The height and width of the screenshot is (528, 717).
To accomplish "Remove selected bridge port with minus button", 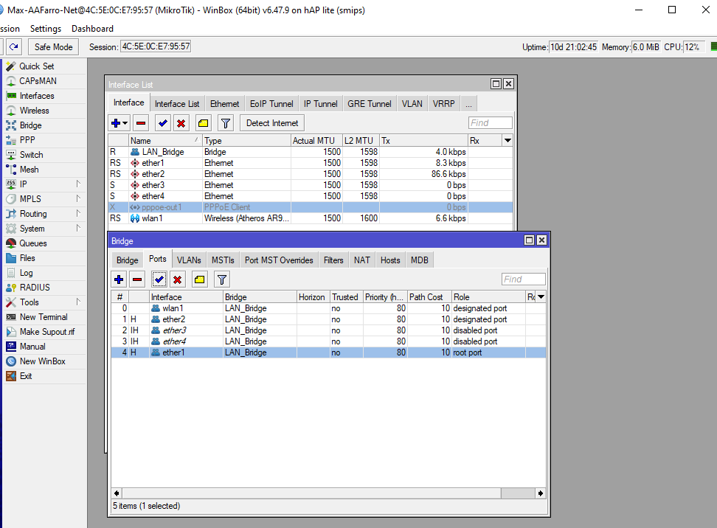I will 137,279.
